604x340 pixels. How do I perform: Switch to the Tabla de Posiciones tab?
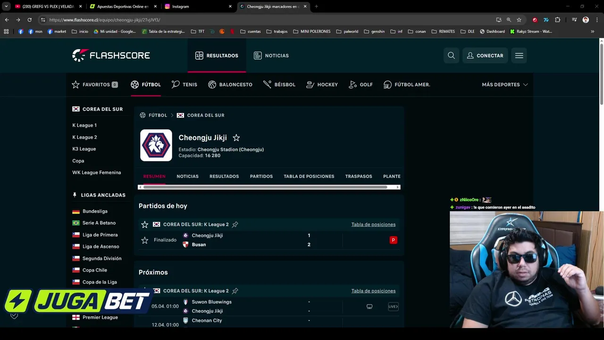(309, 176)
